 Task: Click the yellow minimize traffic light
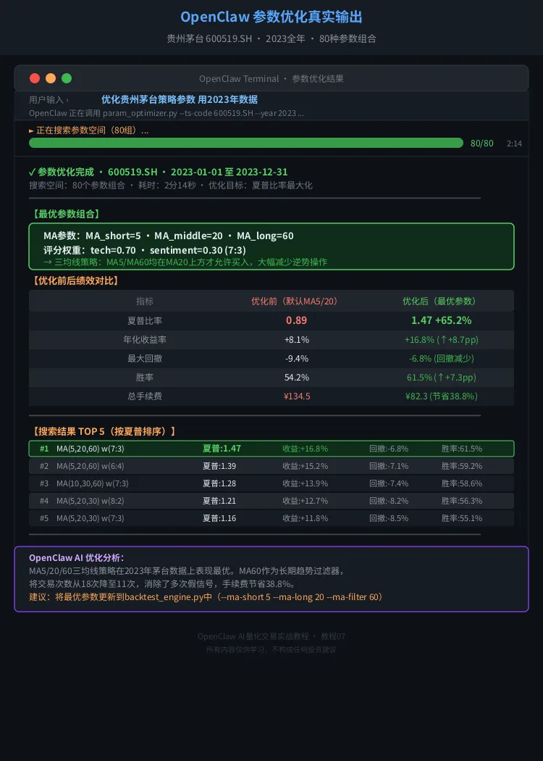51,78
